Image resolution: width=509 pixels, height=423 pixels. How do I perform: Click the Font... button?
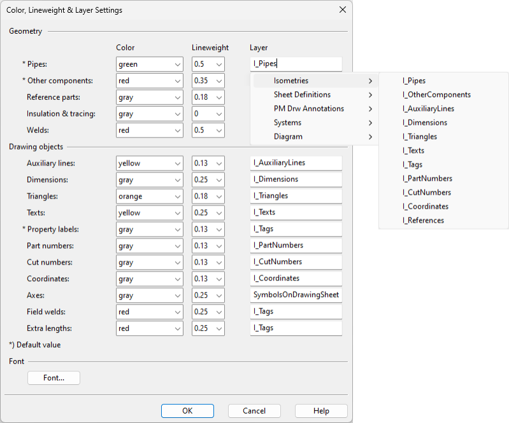point(54,378)
